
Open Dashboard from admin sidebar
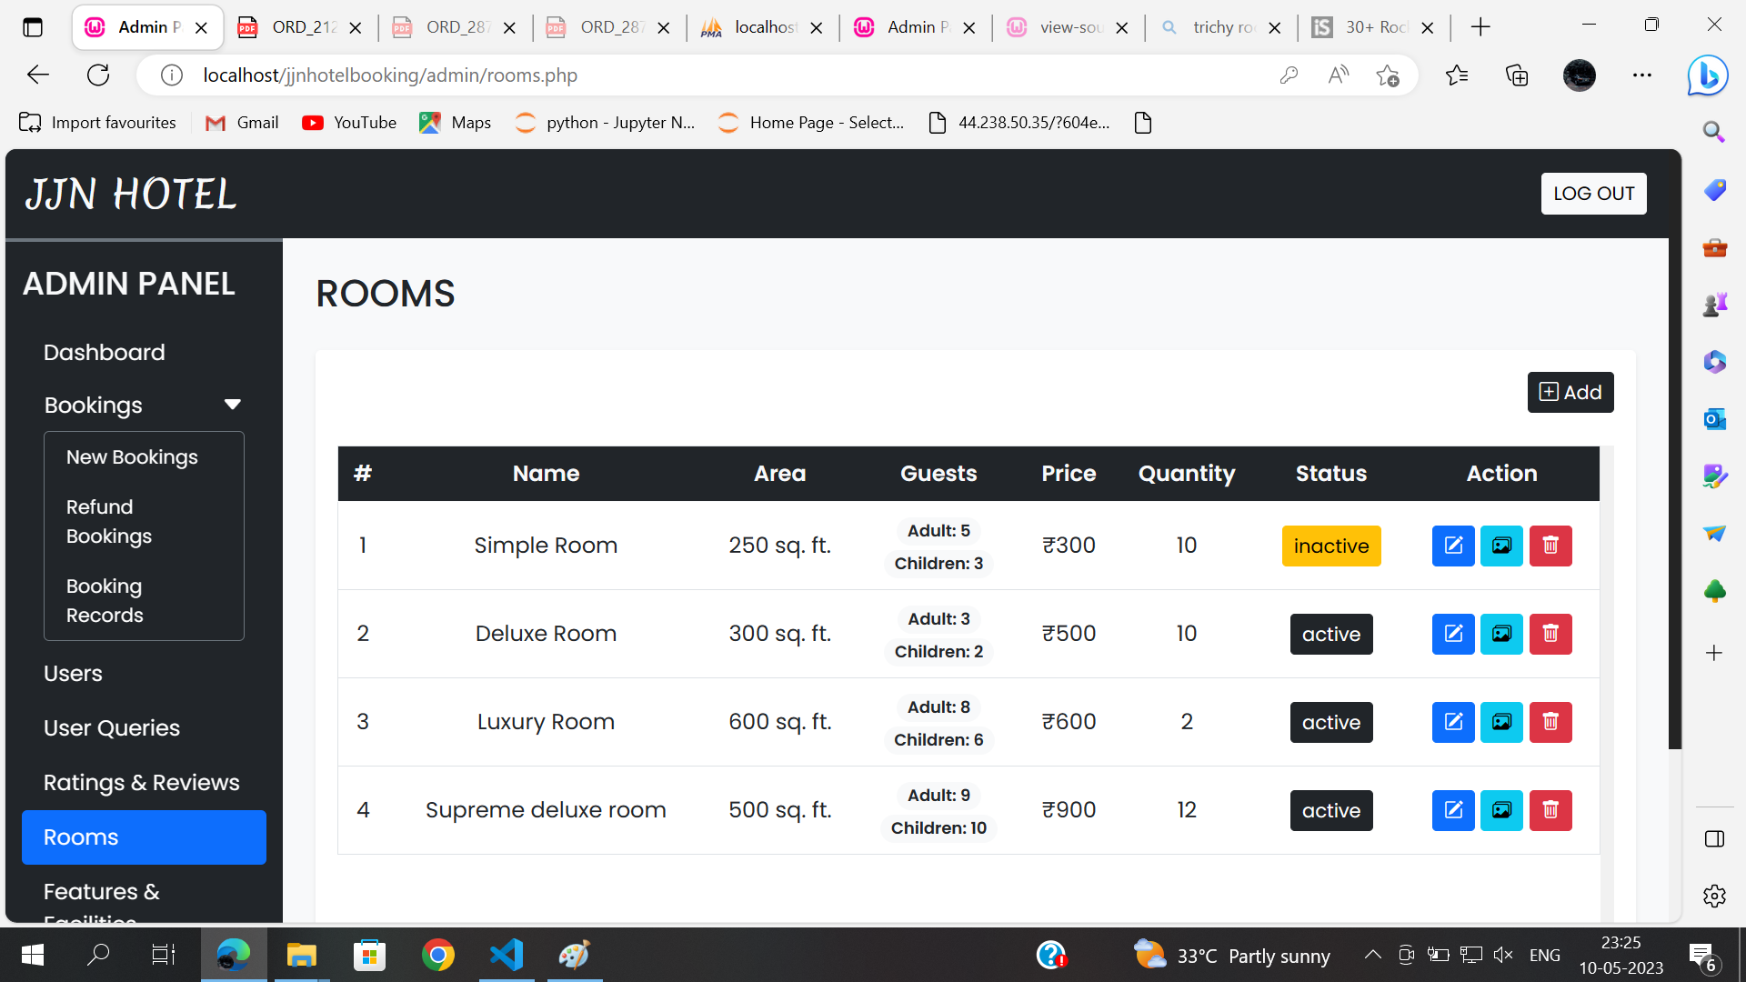click(104, 353)
